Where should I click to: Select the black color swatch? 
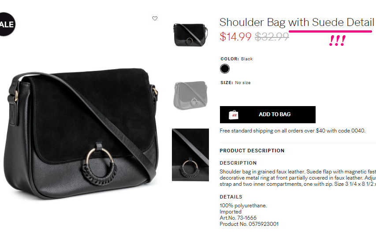[x=225, y=69]
